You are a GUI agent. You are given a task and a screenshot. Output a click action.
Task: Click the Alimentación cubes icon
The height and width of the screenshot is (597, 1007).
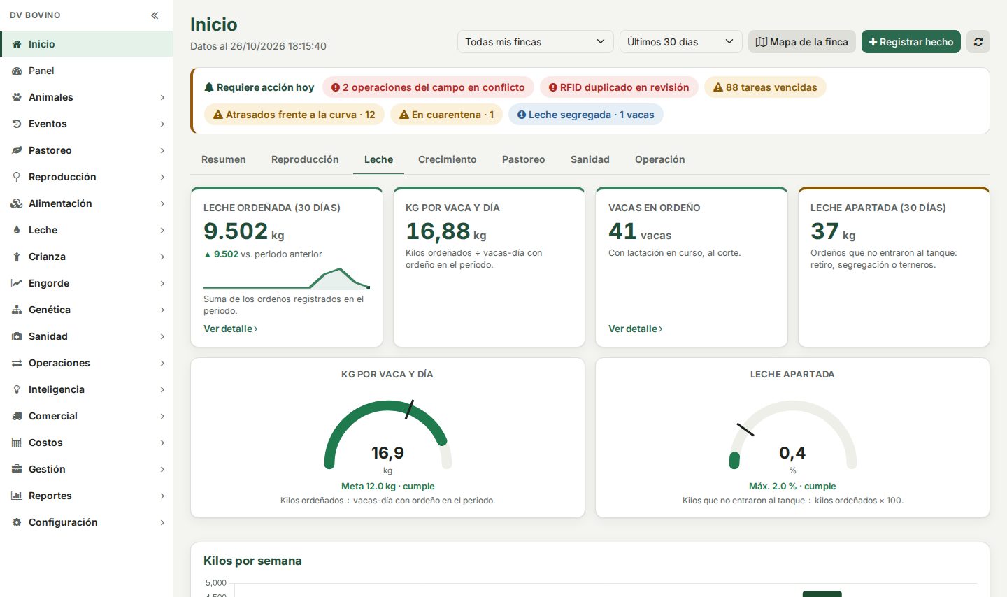pos(17,203)
